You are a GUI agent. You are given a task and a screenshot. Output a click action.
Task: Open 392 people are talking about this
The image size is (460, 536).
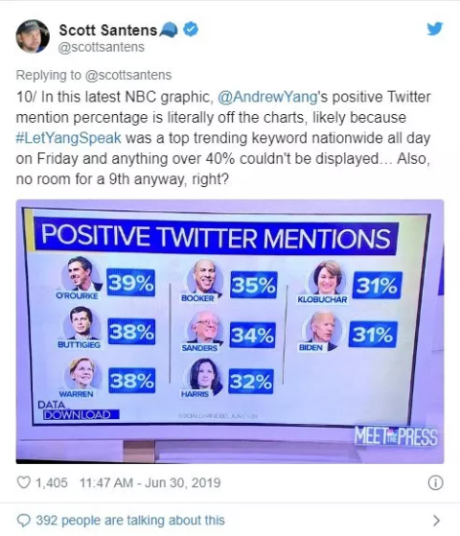130,521
